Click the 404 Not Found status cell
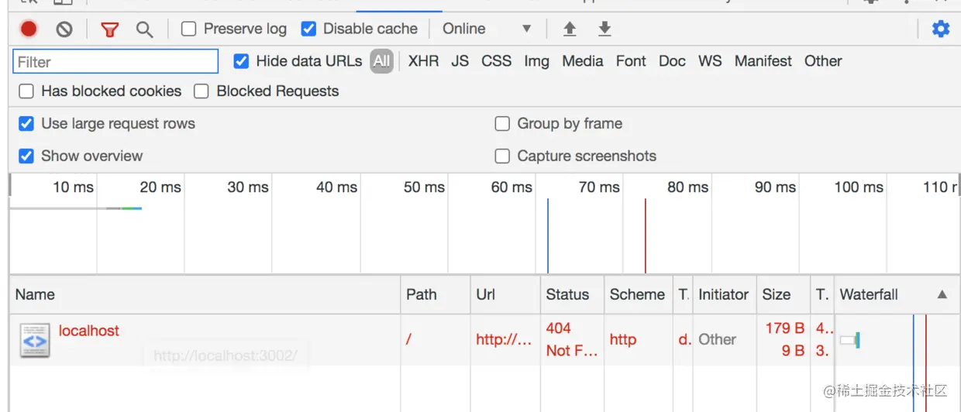 572,339
